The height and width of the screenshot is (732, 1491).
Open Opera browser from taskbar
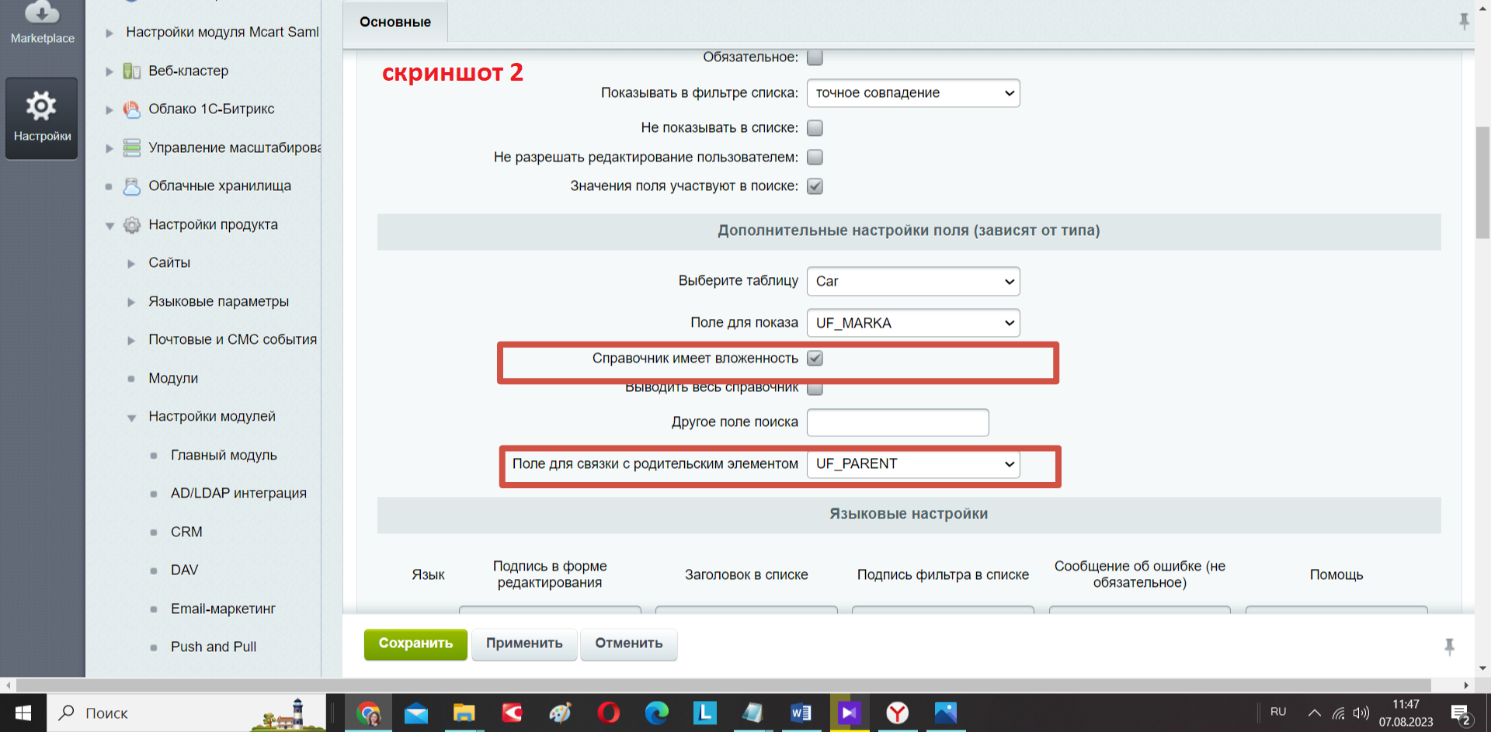click(608, 713)
